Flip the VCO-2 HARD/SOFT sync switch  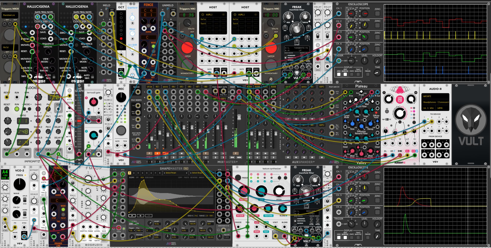tap(25, 214)
